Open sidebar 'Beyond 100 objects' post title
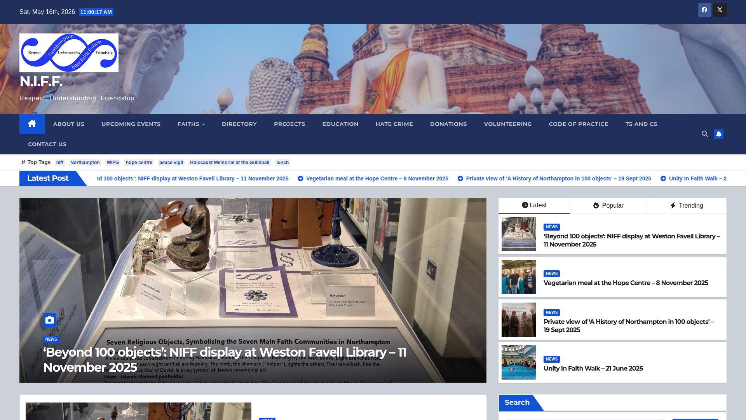Viewport: 746px width, 420px height. (632, 240)
